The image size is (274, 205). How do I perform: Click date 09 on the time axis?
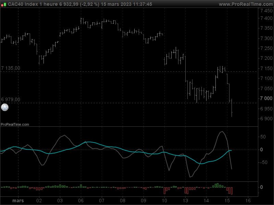[x=144, y=201]
